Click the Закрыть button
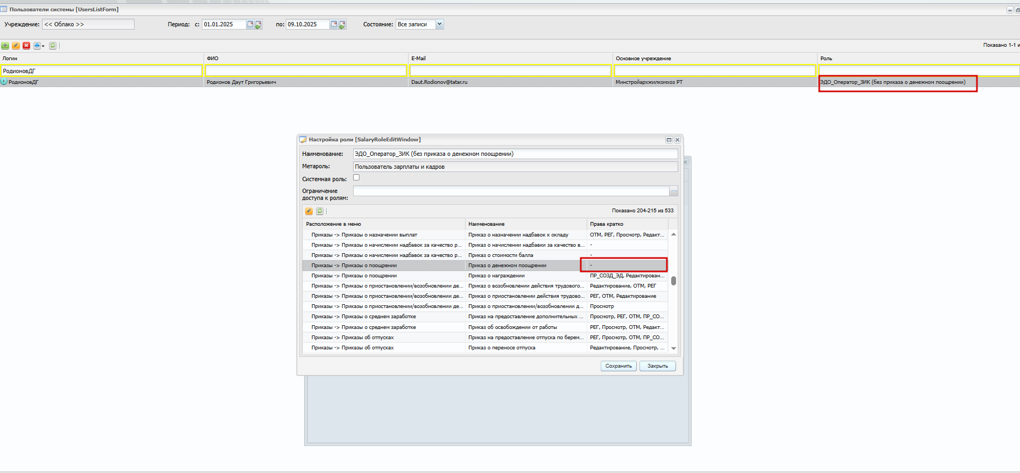The height and width of the screenshot is (473, 1020). point(658,366)
